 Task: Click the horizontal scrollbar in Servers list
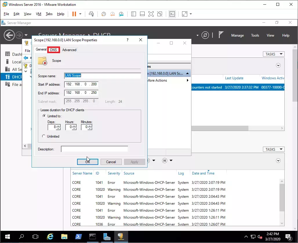pyautogui.click(x=220, y=128)
